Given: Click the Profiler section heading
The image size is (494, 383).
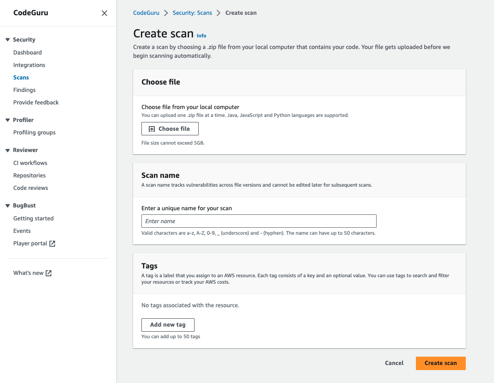Looking at the screenshot, I should pyautogui.click(x=23, y=120).
